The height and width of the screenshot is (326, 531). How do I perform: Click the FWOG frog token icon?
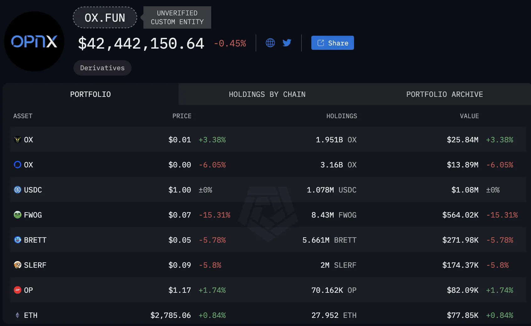click(x=18, y=215)
